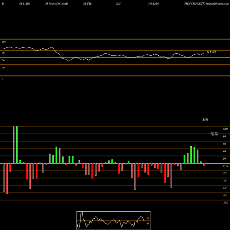230x230 pixels.
Task: Click the RSI axis label 0
Action: (2, 79)
